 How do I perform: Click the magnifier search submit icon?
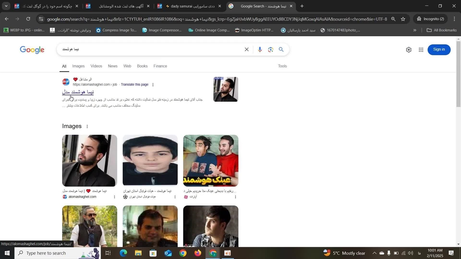[x=281, y=50]
